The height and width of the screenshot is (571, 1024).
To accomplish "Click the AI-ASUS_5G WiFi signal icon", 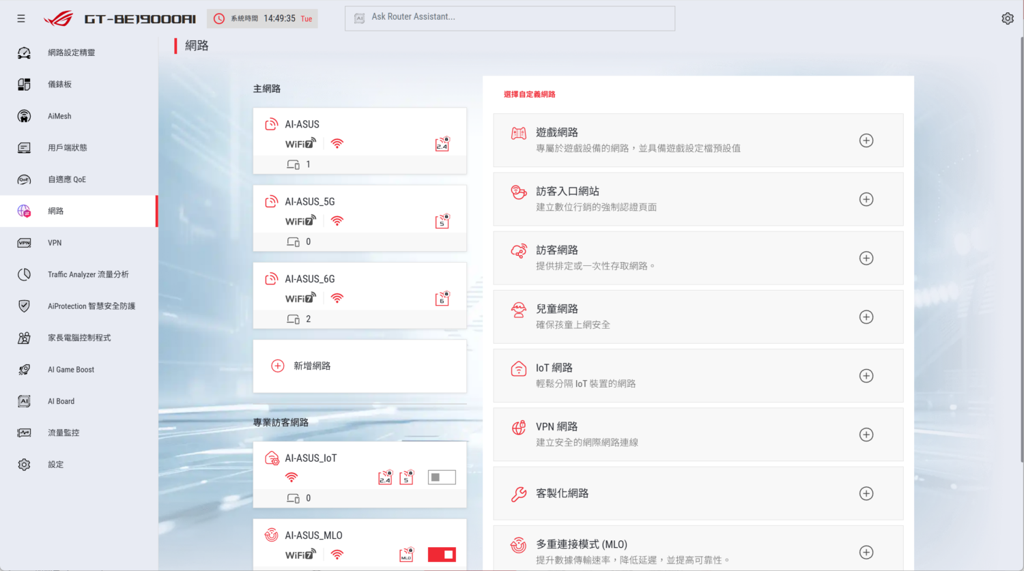I will pyautogui.click(x=337, y=221).
